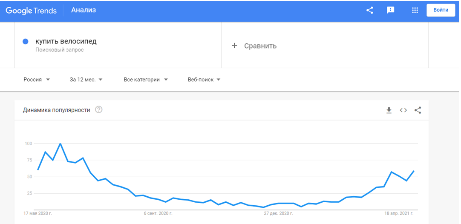The height and width of the screenshot is (224, 461).
Task: Click the share icon in blue header
Action: click(x=369, y=10)
